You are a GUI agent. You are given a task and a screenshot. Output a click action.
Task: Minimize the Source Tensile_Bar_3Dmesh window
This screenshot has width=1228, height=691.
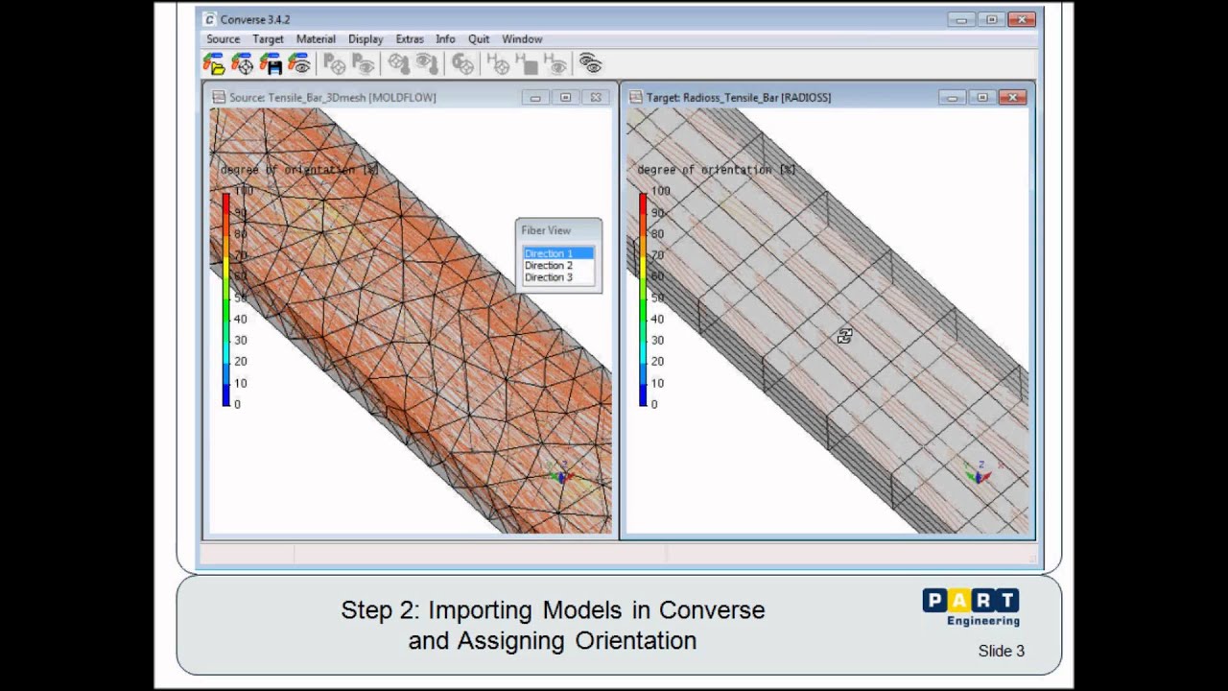pyautogui.click(x=535, y=98)
